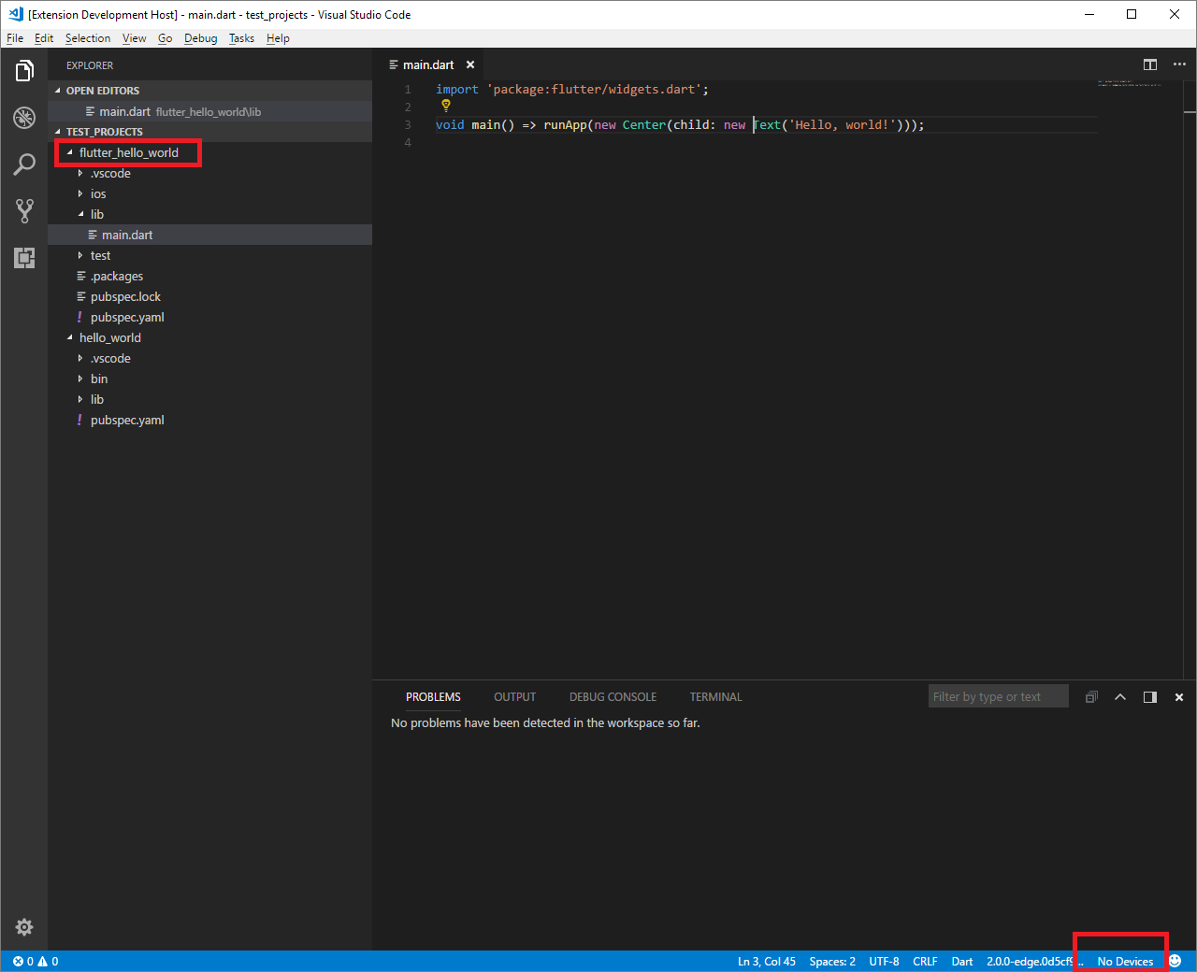
Task: Open the Source Control view icon
Action: click(x=24, y=211)
